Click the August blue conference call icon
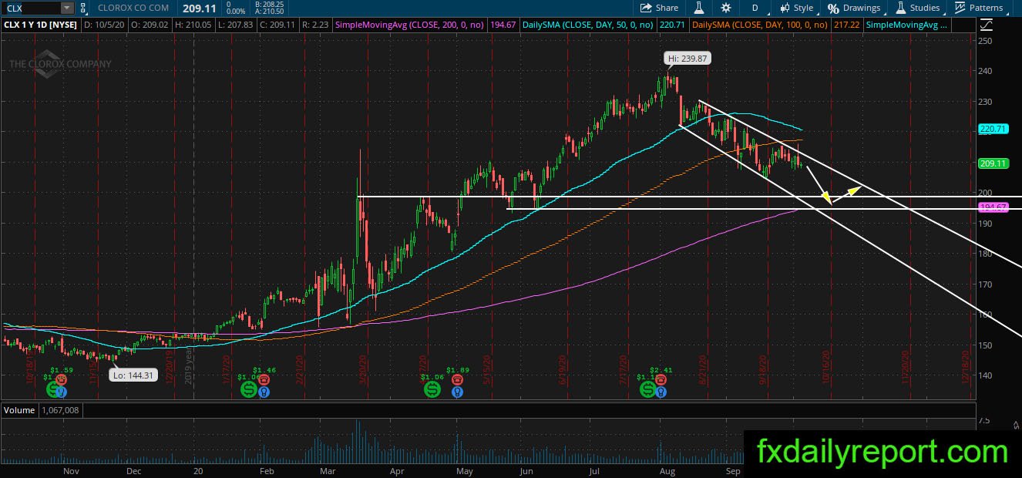 pyautogui.click(x=661, y=392)
